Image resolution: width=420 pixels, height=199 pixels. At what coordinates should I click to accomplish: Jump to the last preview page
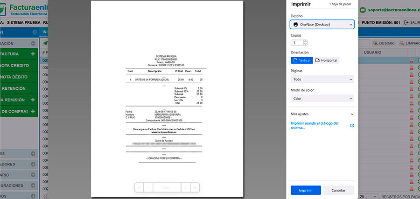pyautogui.click(x=195, y=187)
